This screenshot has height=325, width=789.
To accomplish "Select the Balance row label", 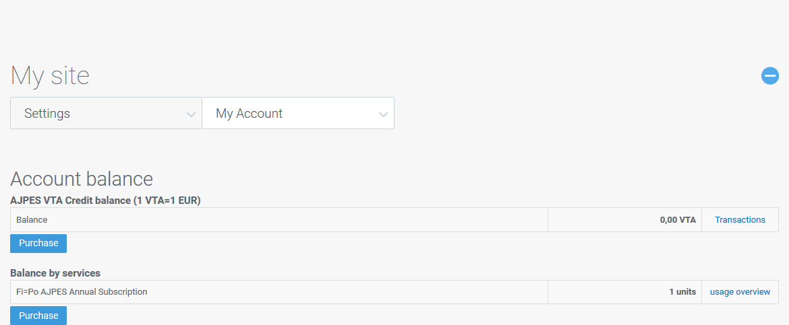I will [32, 220].
